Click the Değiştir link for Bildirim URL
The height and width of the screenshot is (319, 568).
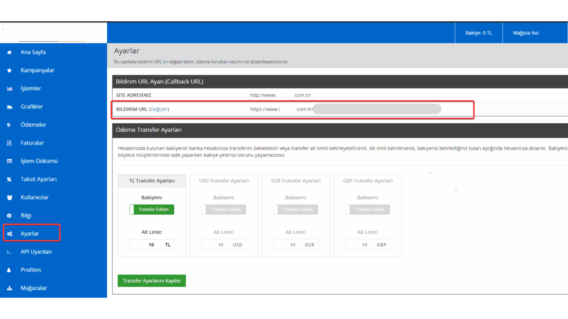[159, 109]
